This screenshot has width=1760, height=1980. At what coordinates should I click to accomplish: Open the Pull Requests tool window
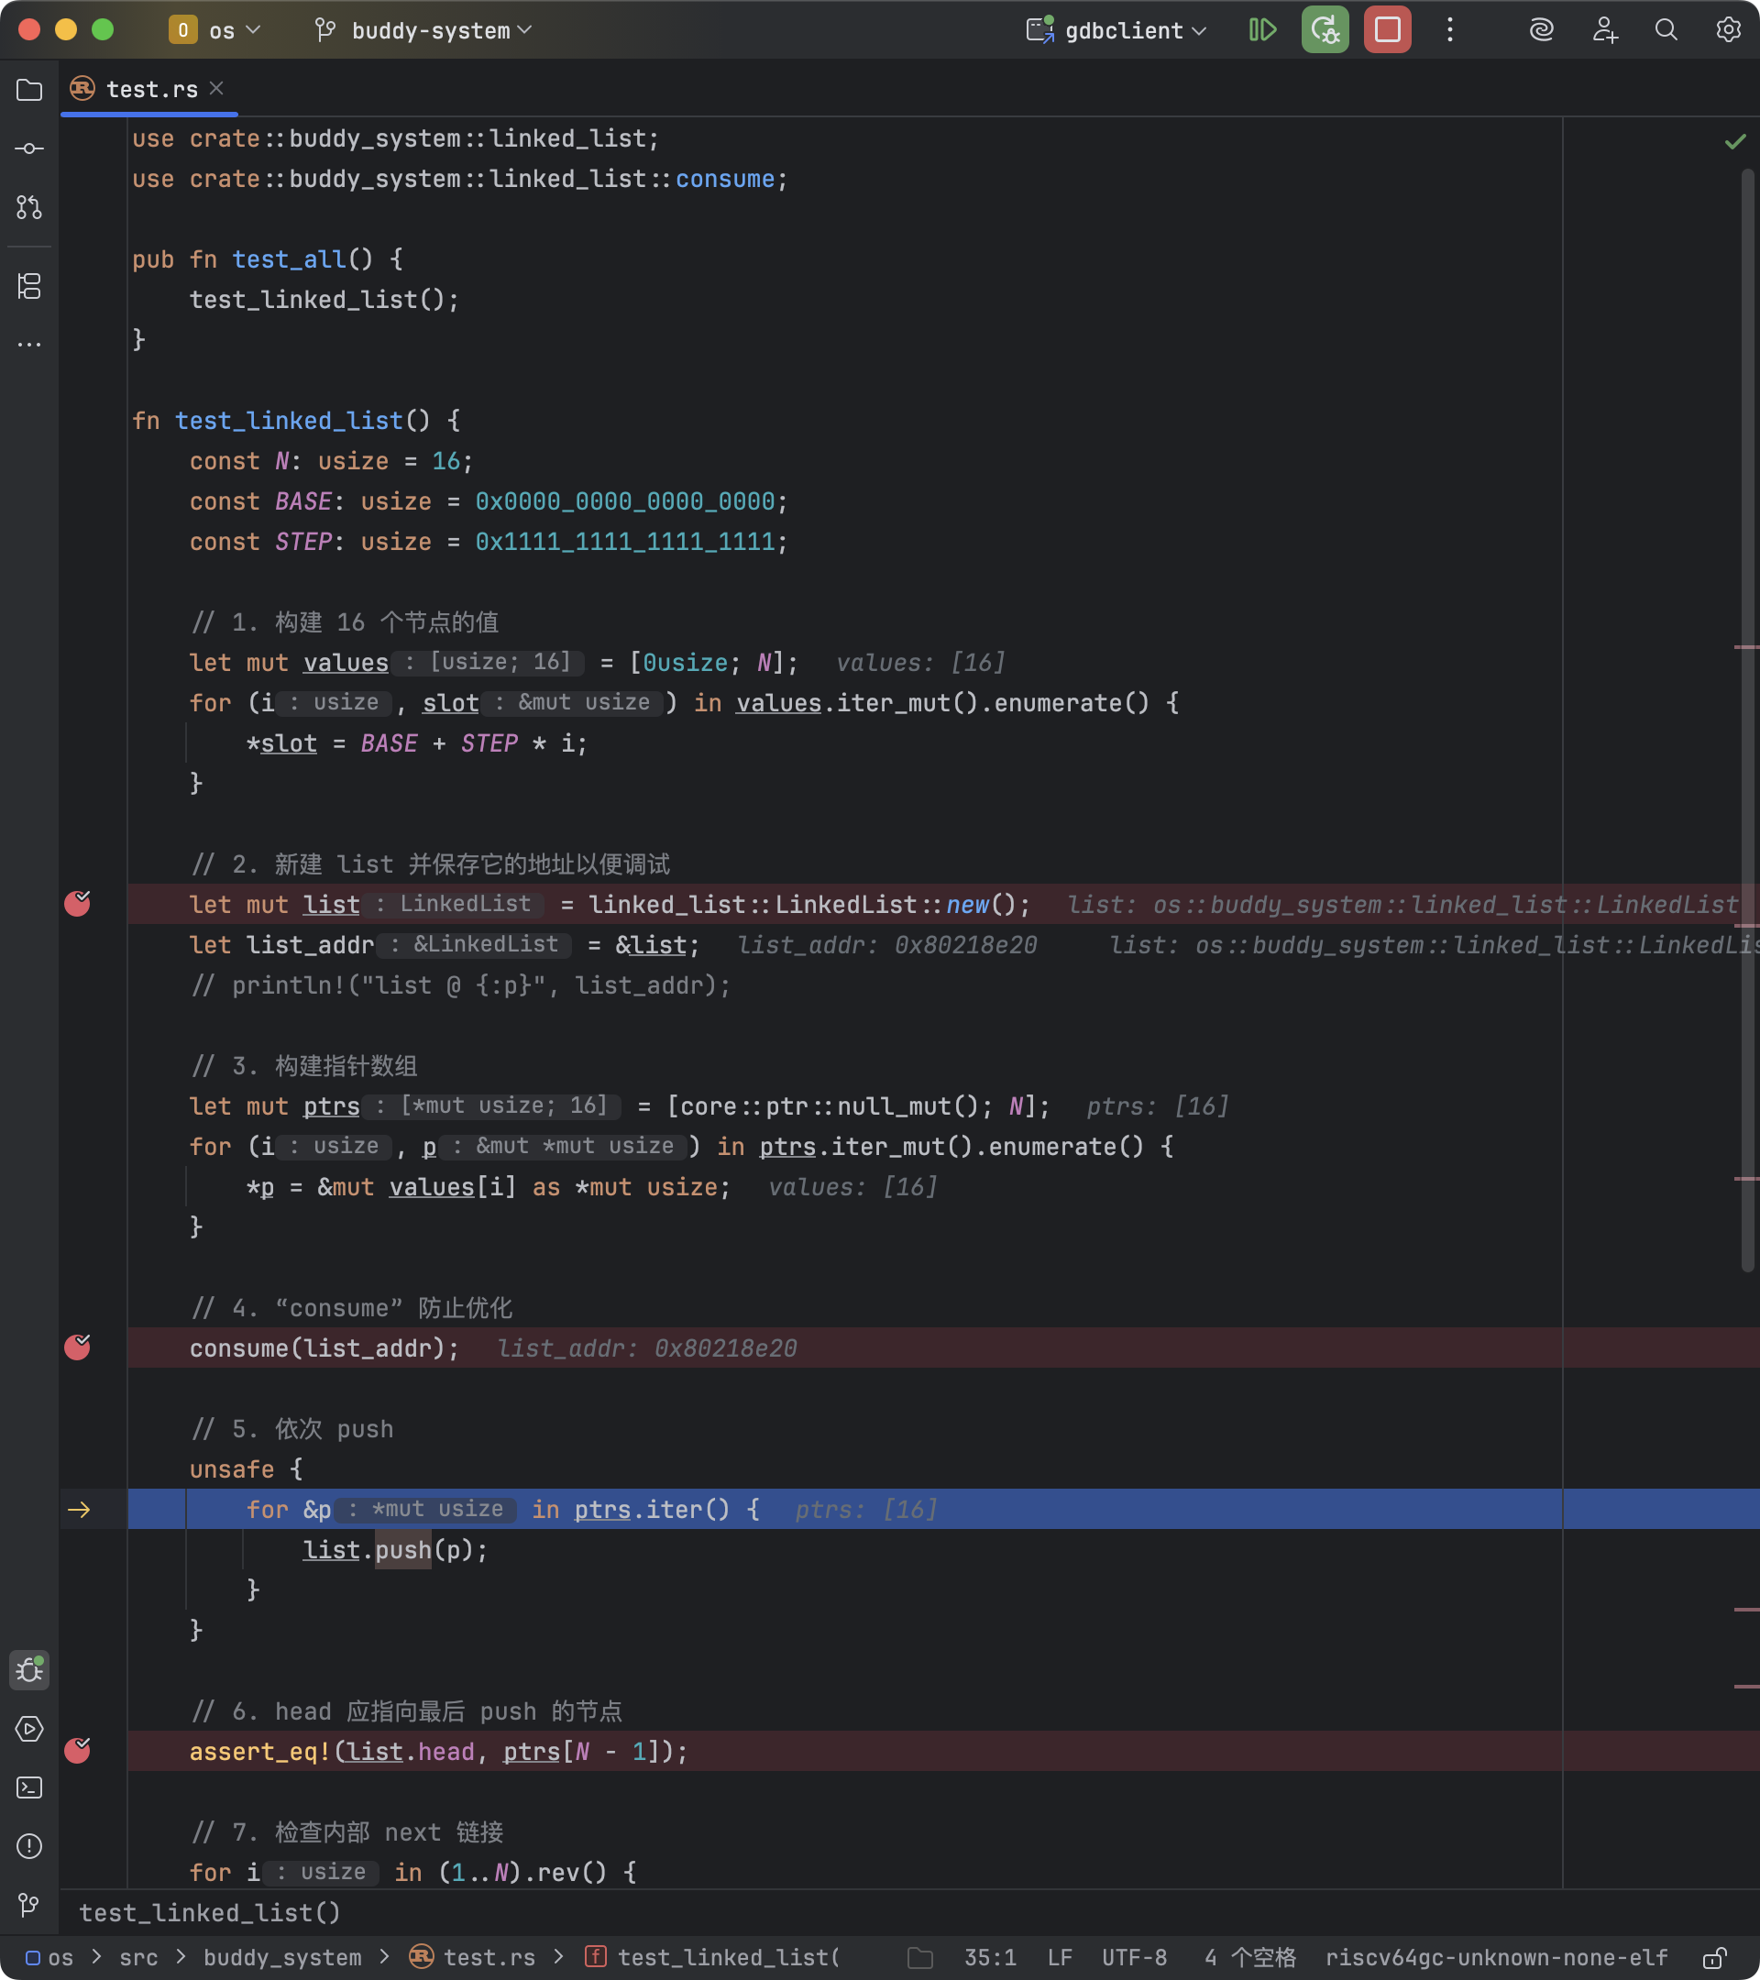pos(29,206)
